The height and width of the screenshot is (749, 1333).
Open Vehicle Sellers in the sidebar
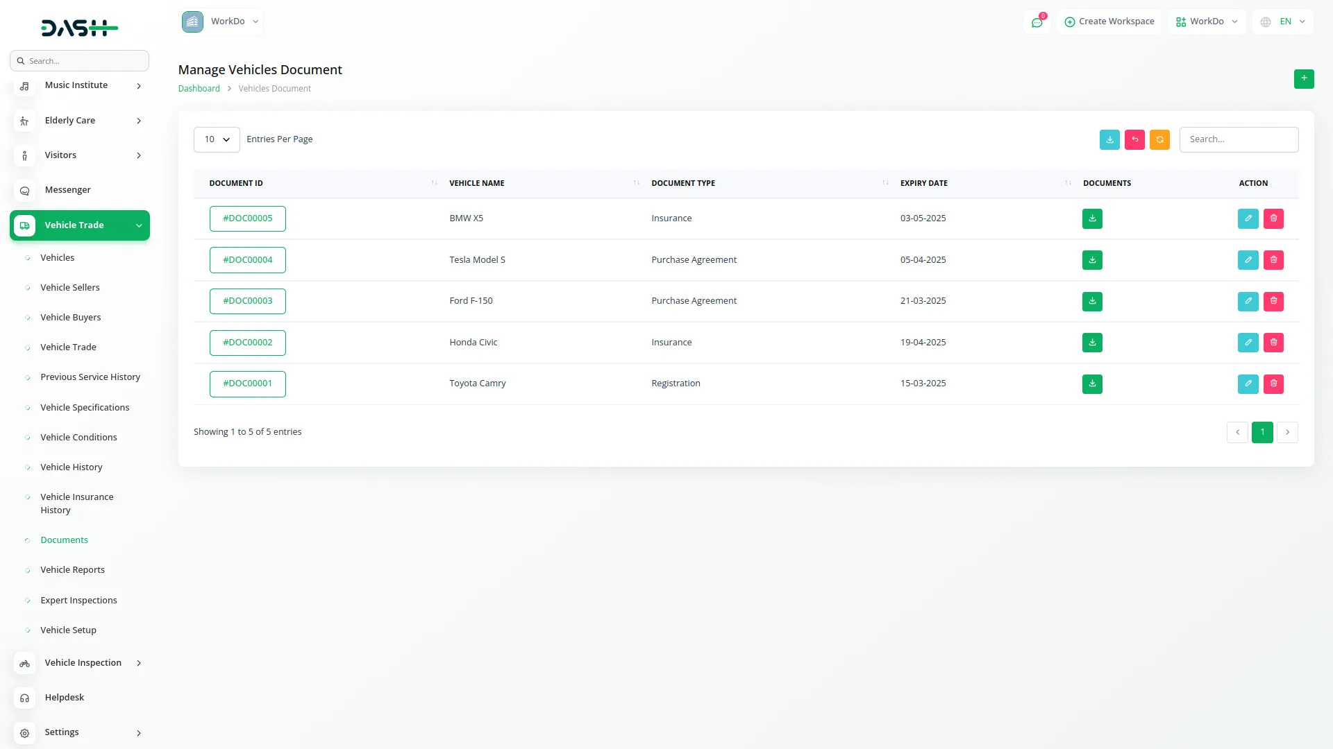pos(69,287)
